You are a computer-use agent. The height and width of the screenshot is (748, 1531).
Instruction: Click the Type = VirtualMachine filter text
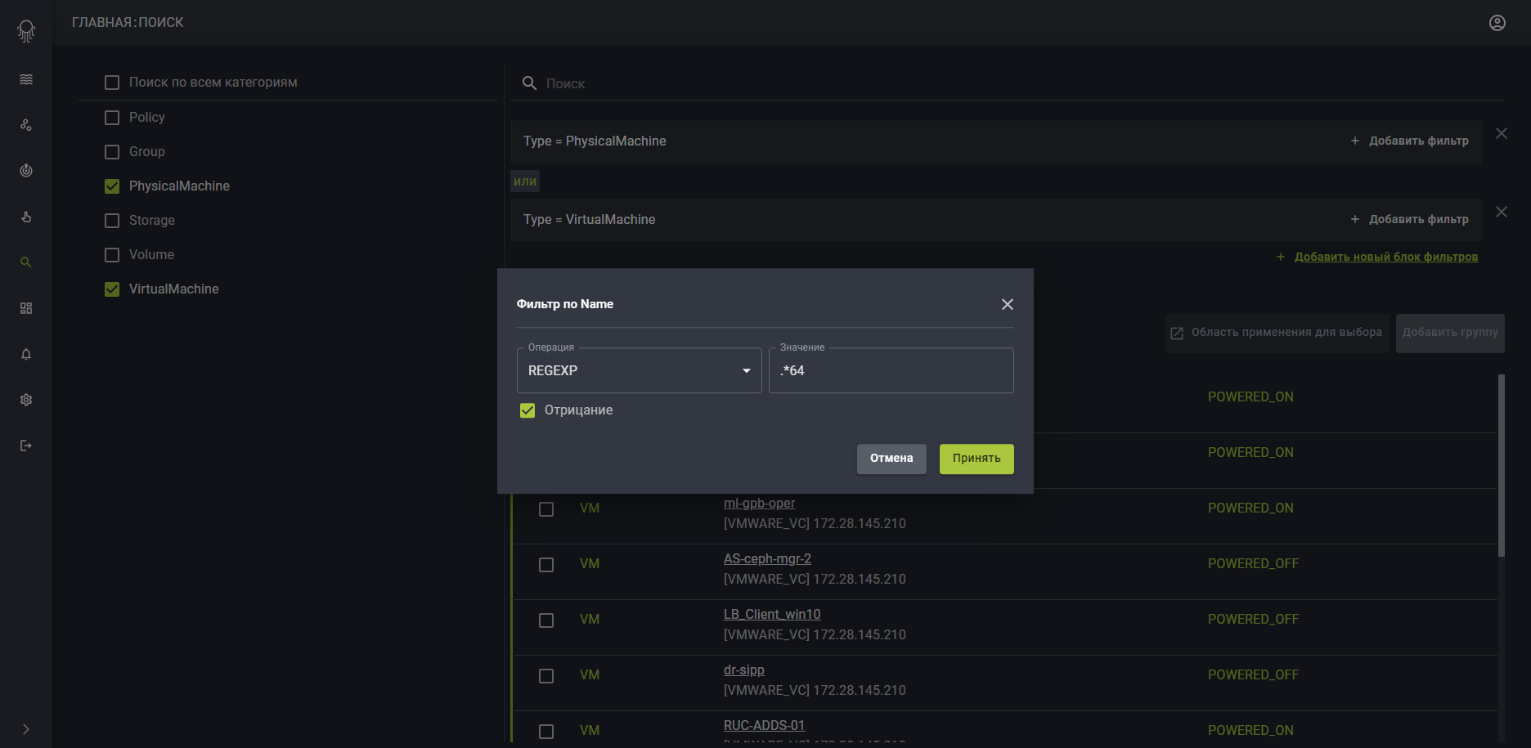pos(589,220)
